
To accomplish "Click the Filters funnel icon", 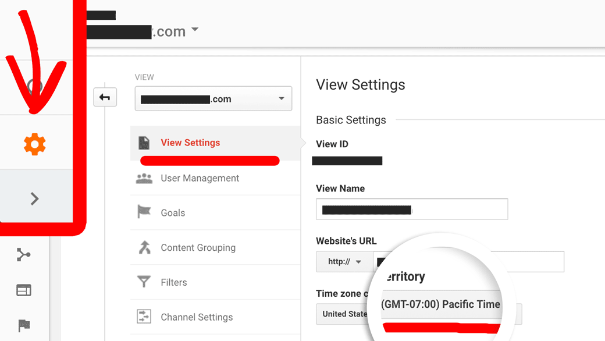I will pos(144,282).
